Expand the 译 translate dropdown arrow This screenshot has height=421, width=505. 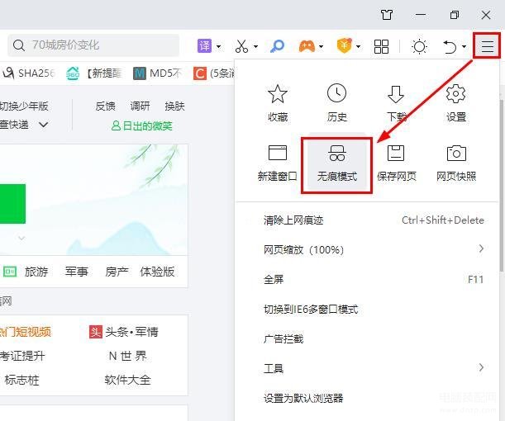tap(218, 47)
